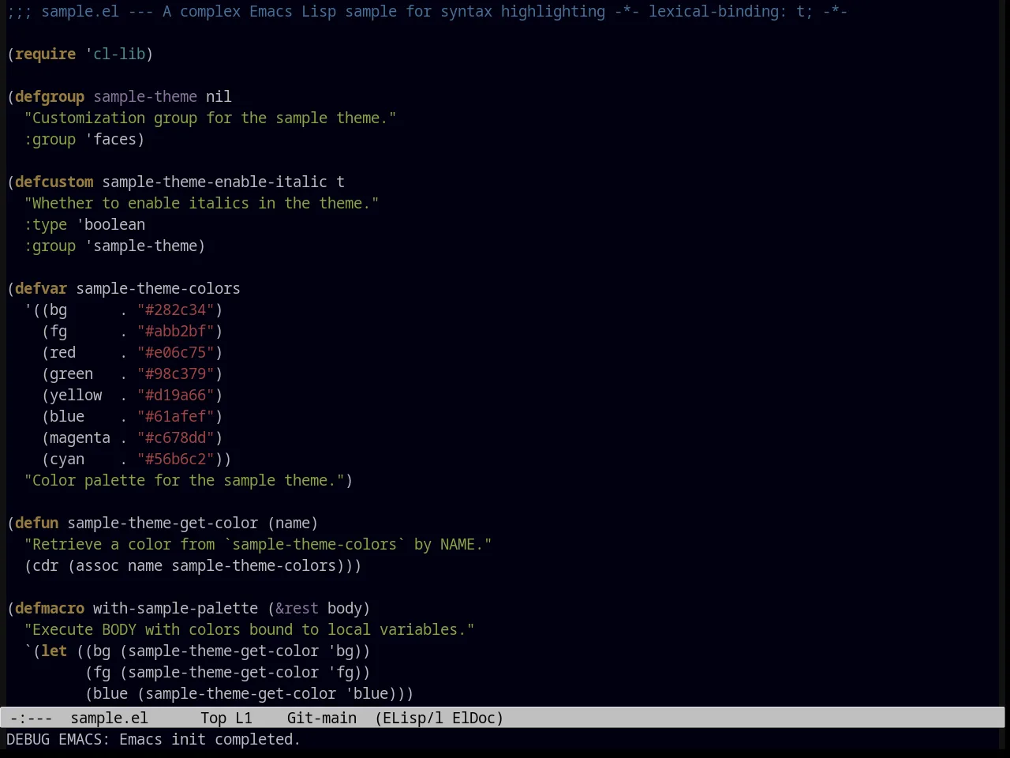Viewport: 1010px width, 758px height.
Task: Click the "#d19a66" color string
Action: (x=176, y=395)
